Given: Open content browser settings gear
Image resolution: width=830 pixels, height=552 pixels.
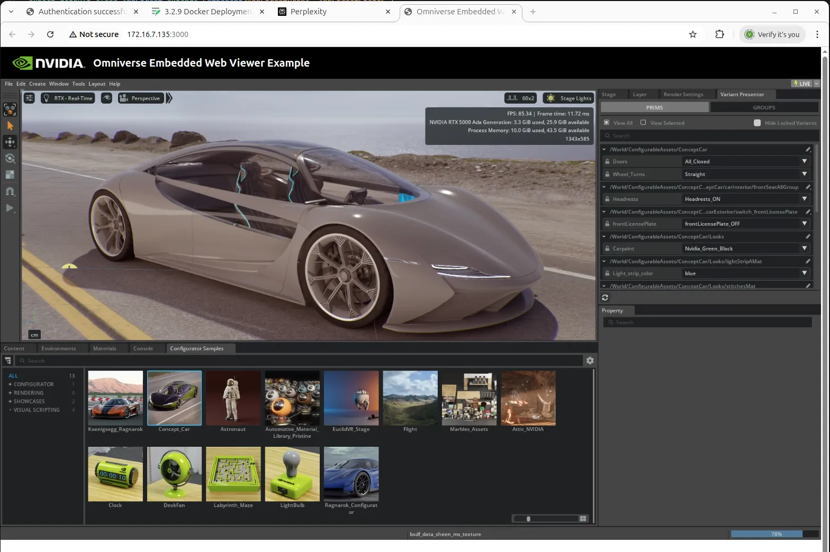Looking at the screenshot, I should (x=590, y=361).
